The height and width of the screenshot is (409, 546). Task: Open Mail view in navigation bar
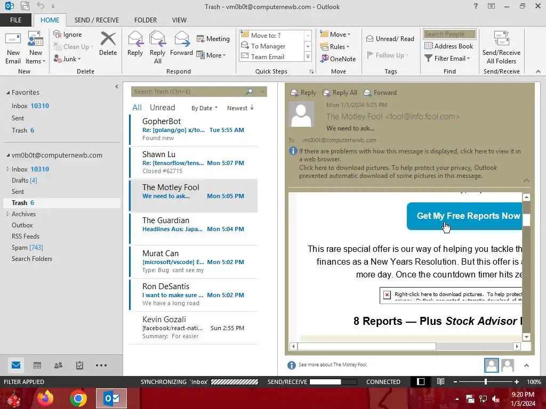pyautogui.click(x=15, y=365)
